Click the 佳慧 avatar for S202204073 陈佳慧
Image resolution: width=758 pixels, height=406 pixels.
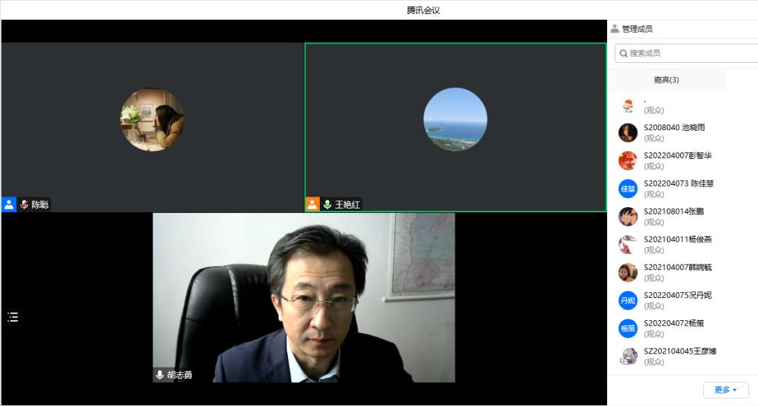coord(628,189)
